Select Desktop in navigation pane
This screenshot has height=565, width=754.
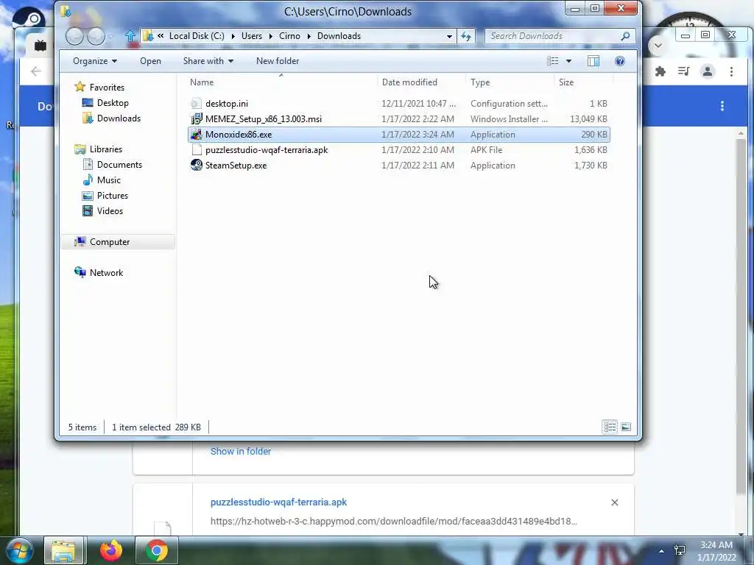point(113,103)
